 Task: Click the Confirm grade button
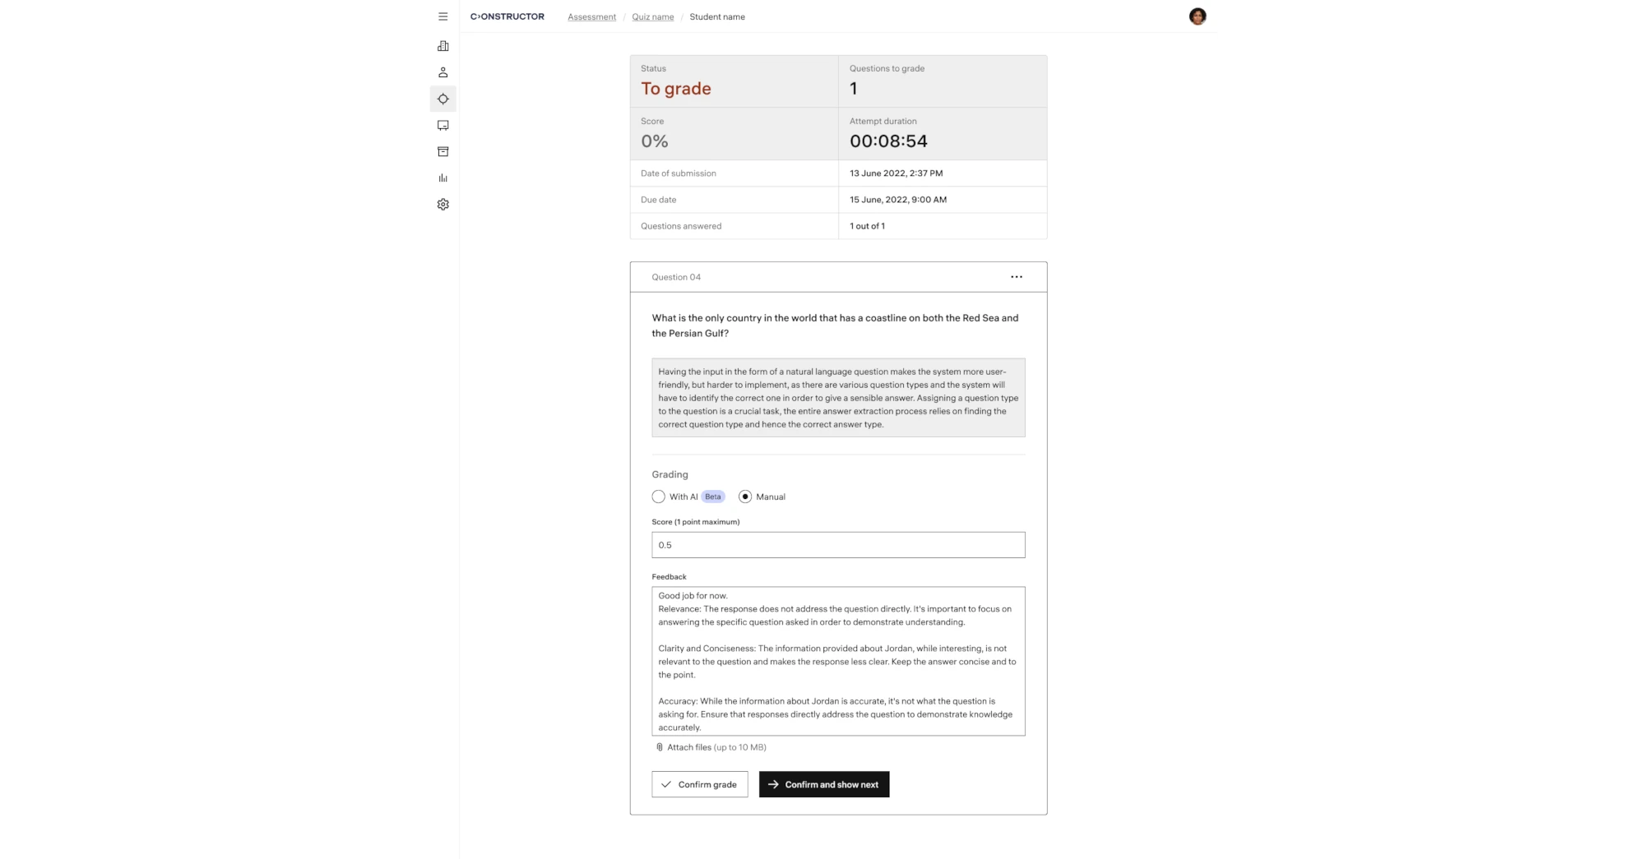699,784
